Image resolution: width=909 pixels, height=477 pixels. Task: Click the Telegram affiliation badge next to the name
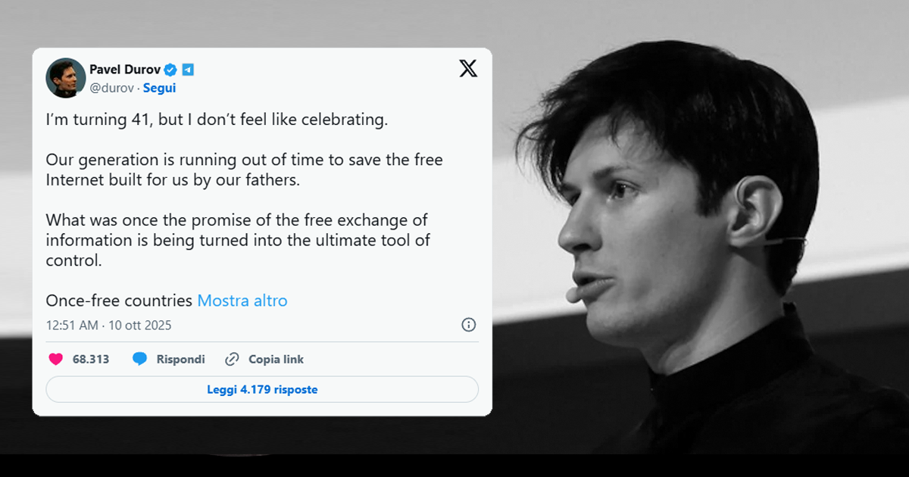pyautogui.click(x=188, y=70)
